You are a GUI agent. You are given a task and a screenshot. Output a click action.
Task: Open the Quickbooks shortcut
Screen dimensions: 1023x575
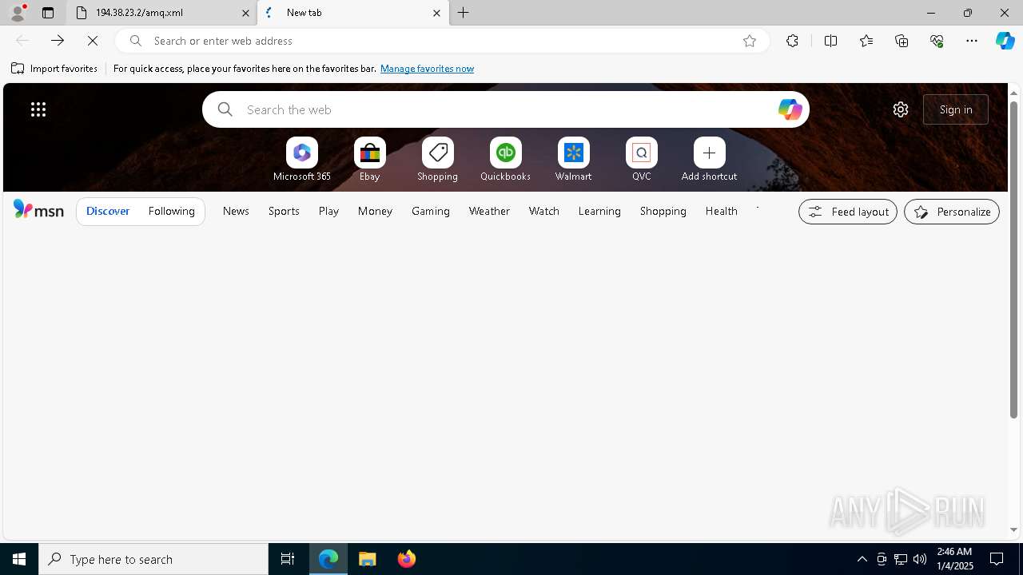pyautogui.click(x=506, y=159)
